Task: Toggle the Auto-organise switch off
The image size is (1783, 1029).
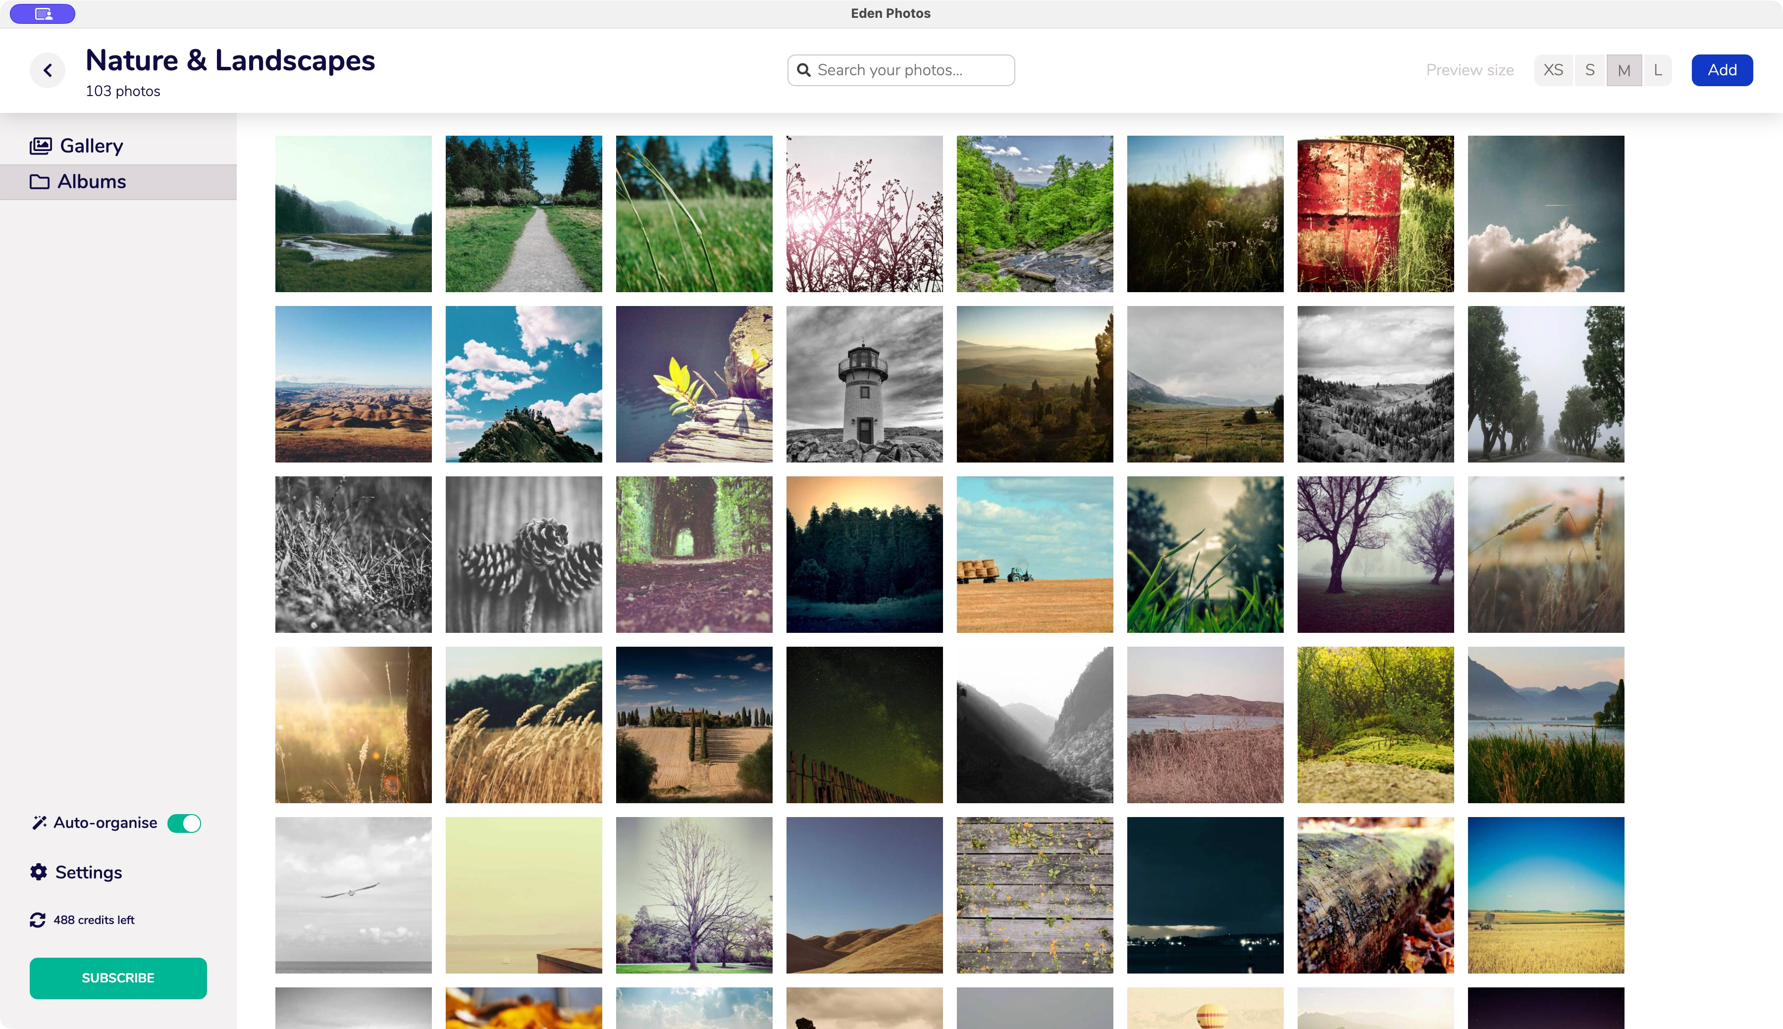Action: point(184,823)
